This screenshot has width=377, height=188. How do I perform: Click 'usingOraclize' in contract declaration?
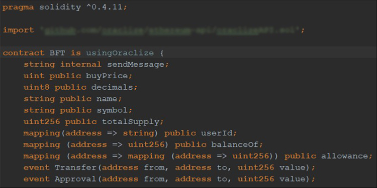120,53
